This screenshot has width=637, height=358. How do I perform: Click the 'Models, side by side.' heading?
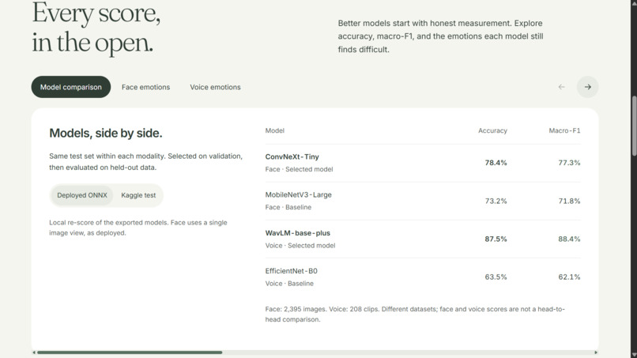coord(106,134)
